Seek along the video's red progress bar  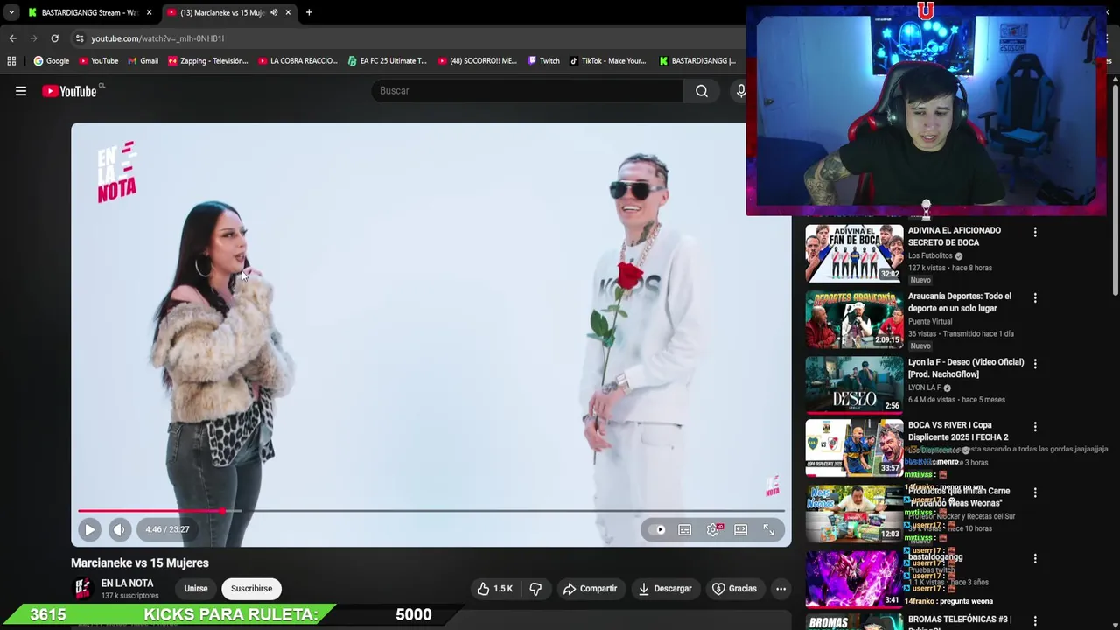click(430, 511)
